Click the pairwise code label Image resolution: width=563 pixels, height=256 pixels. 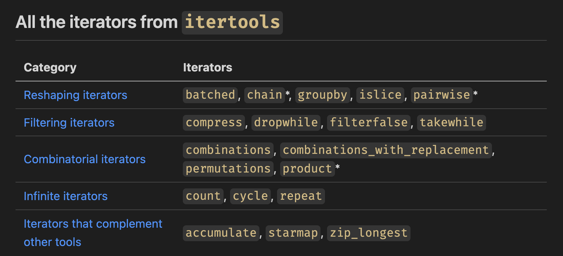pyautogui.click(x=442, y=95)
